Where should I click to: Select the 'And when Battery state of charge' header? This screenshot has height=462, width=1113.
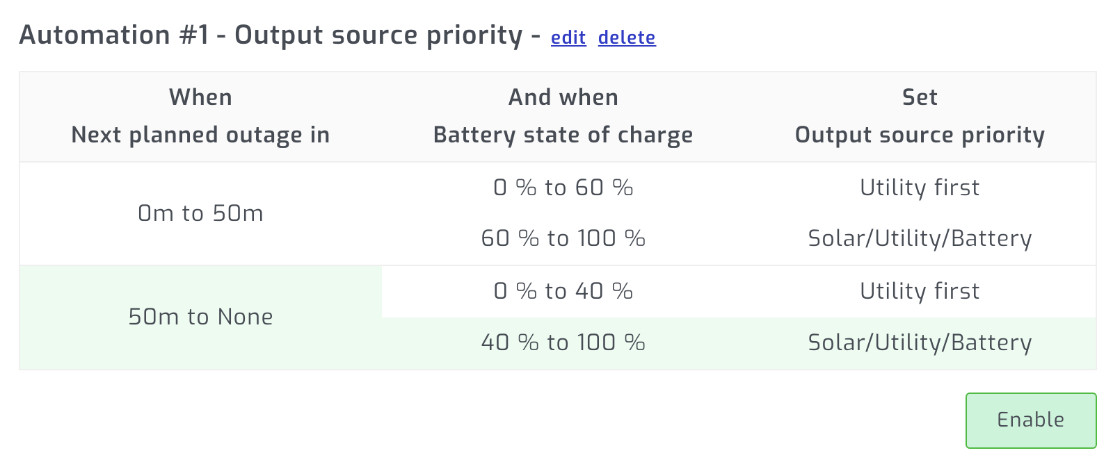click(x=563, y=116)
